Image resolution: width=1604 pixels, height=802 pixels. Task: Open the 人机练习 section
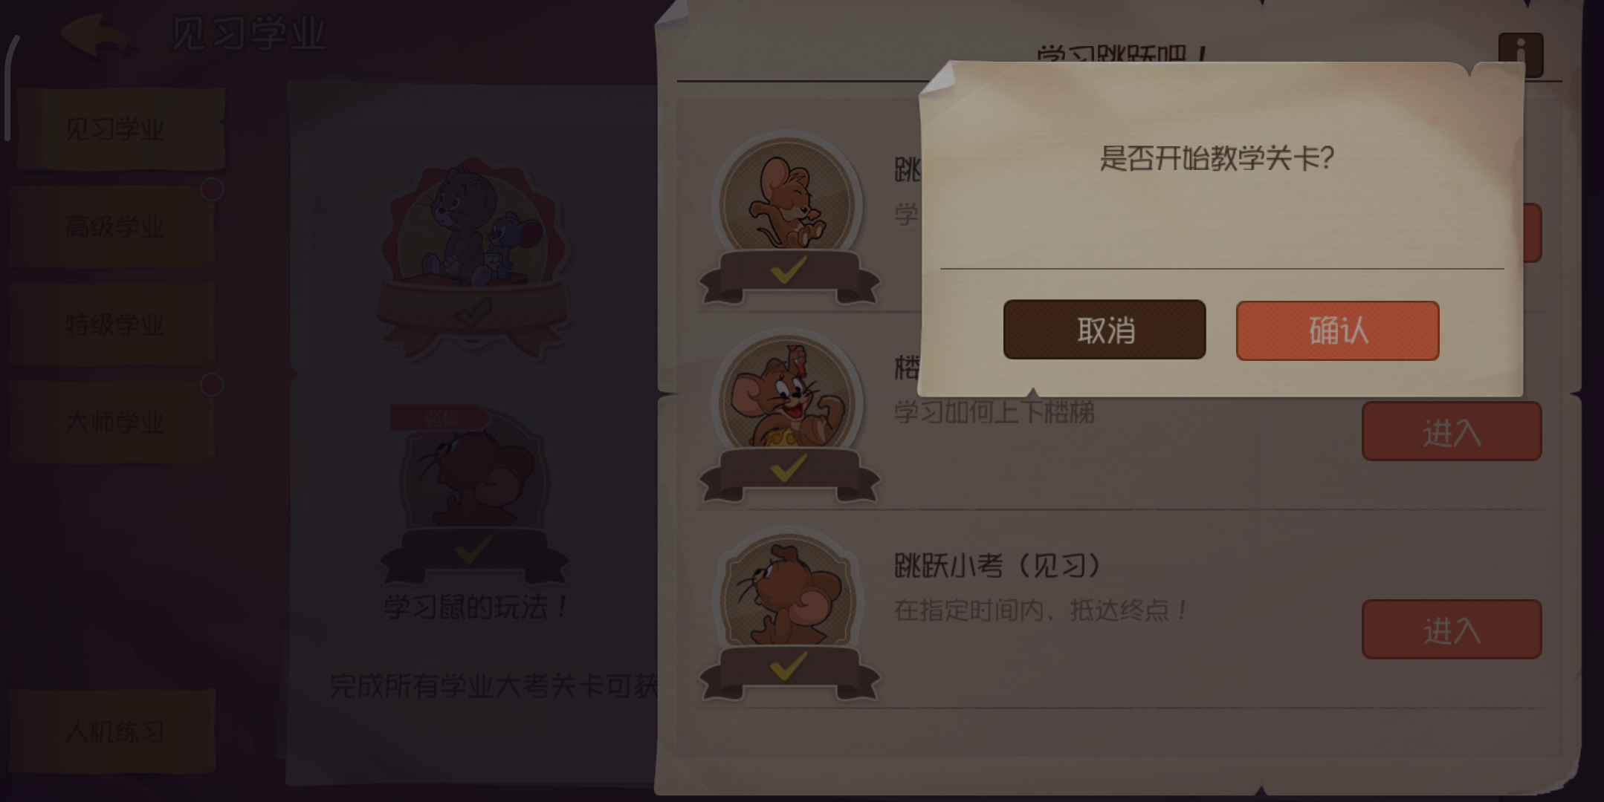coord(113,731)
